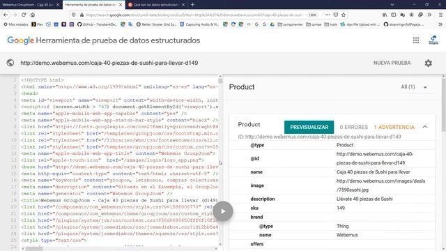Viewport: 446px width, 251px height.
Task: Click the offers property row
Action: pos(332,244)
